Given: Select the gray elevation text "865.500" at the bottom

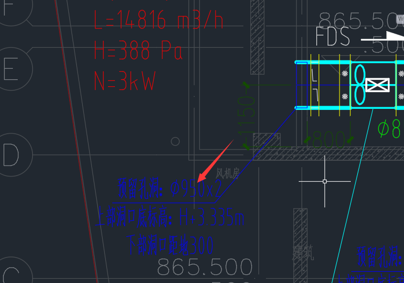Looking at the screenshot, I should (x=205, y=267).
